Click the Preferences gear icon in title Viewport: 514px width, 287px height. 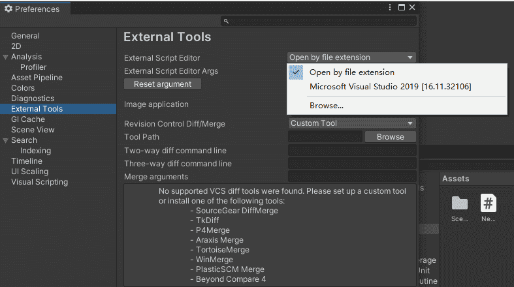coord(8,8)
